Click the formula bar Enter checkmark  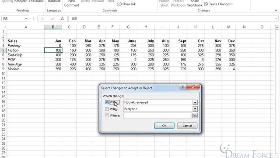52,18
